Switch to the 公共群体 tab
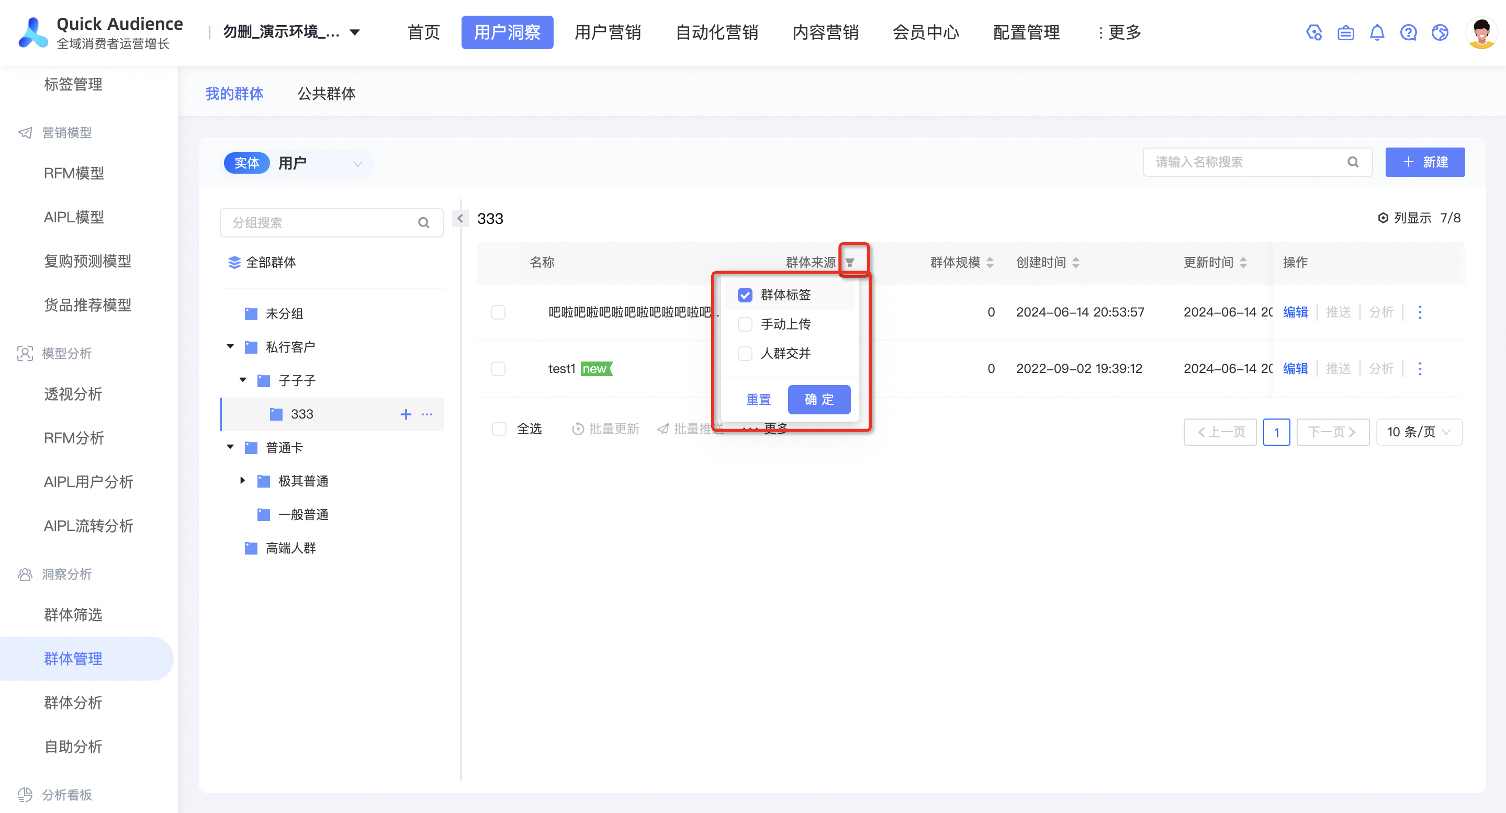1506x813 pixels. 326,94
